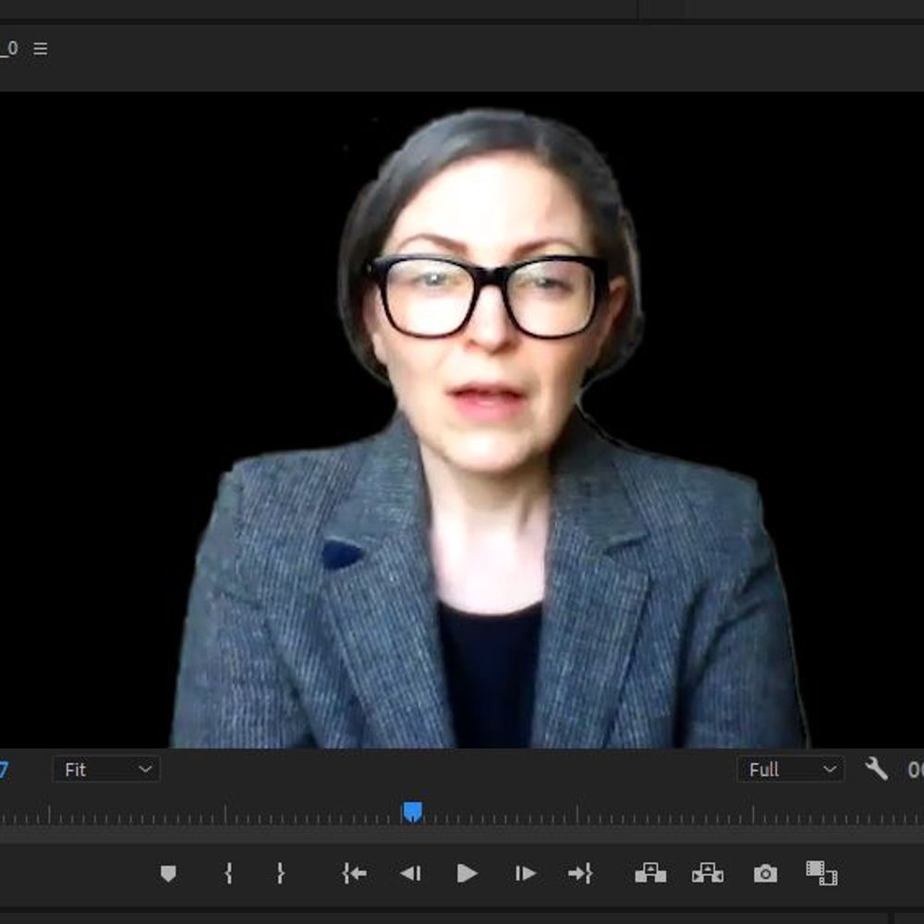The height and width of the screenshot is (924, 924).
Task: Step back one frame
Action: [x=410, y=873]
